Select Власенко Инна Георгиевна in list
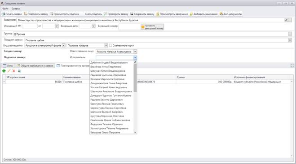 tap(111, 67)
